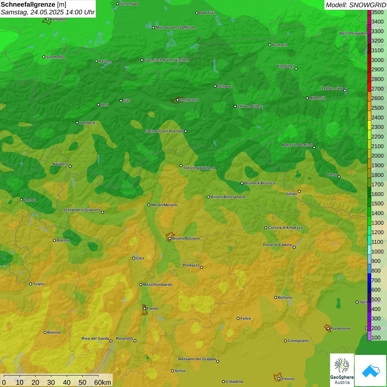The image size is (387, 387).
Task: Click the Lienz location marker dot
Action: (339, 177)
